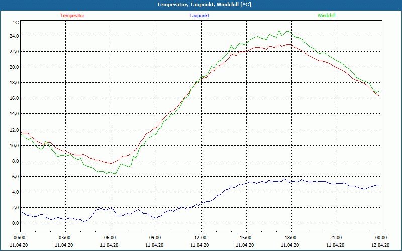Click the 6,0 y-axis value
The image size is (402, 251).
pyautogui.click(x=15, y=177)
